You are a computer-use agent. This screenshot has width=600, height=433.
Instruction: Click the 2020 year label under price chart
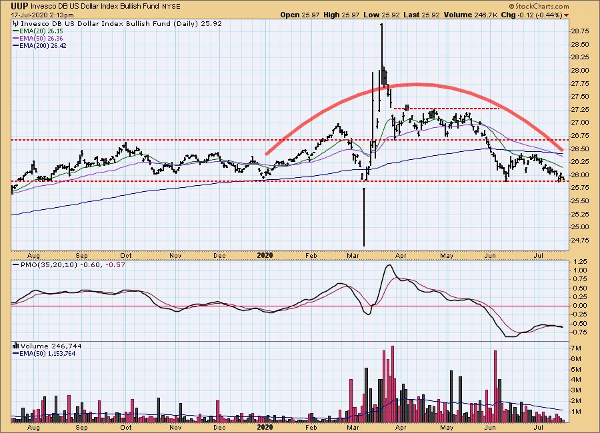[x=265, y=255]
